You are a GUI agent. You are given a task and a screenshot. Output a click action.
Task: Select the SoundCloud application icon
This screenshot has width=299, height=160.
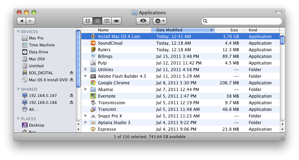coord(93,43)
